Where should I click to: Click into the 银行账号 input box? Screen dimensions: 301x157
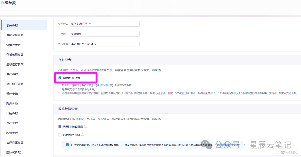(x=105, y=44)
